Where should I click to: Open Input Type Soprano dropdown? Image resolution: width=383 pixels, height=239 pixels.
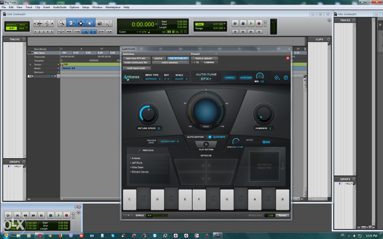[153, 79]
